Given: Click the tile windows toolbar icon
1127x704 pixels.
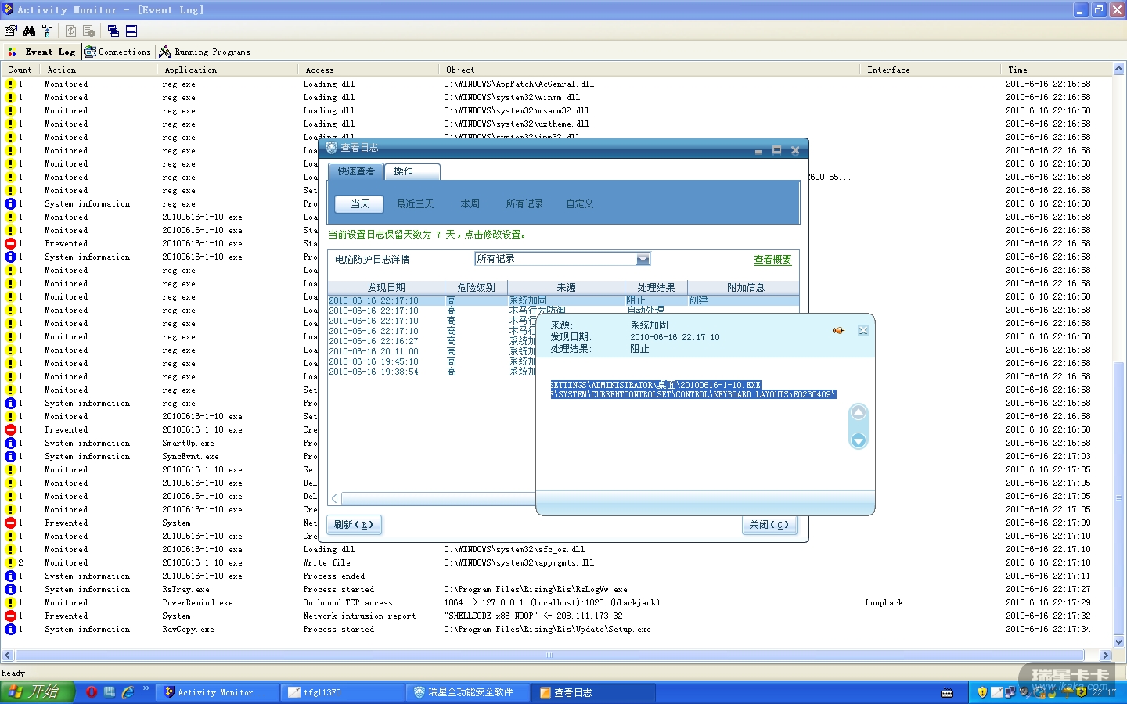Looking at the screenshot, I should tap(131, 31).
